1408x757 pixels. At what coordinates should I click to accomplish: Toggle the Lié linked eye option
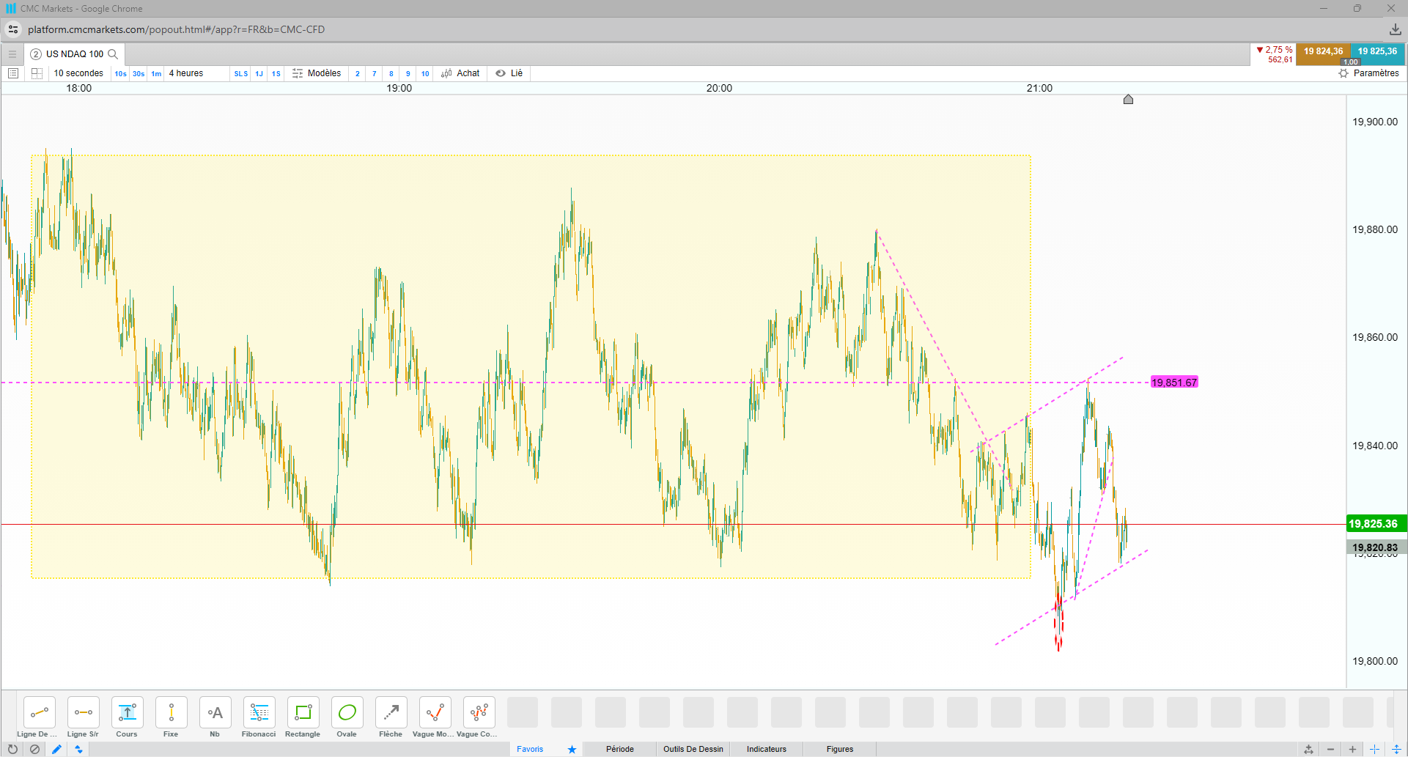pos(509,73)
